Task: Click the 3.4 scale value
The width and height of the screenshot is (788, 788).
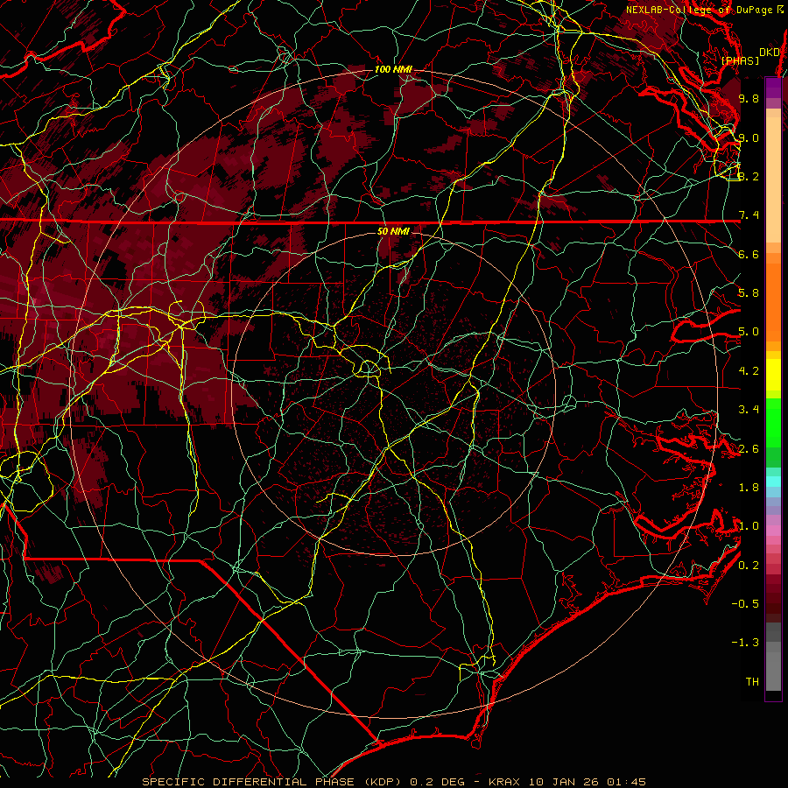Action: pyautogui.click(x=749, y=410)
